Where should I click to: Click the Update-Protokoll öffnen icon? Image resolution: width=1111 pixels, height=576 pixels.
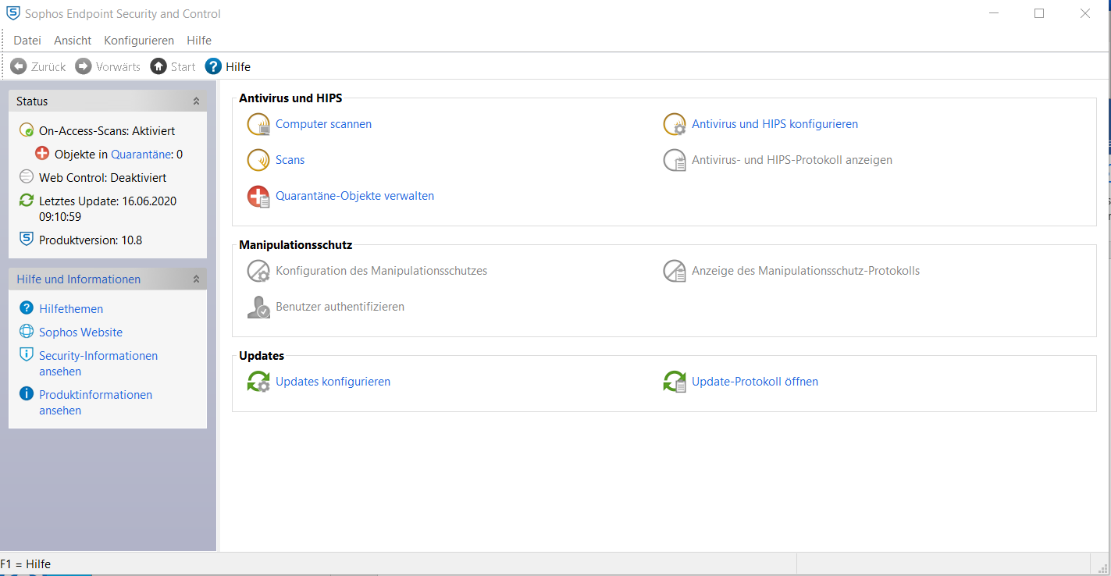coord(674,382)
